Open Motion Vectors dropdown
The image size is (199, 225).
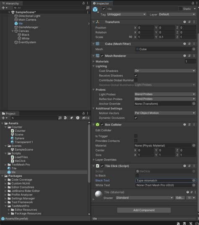(165, 113)
